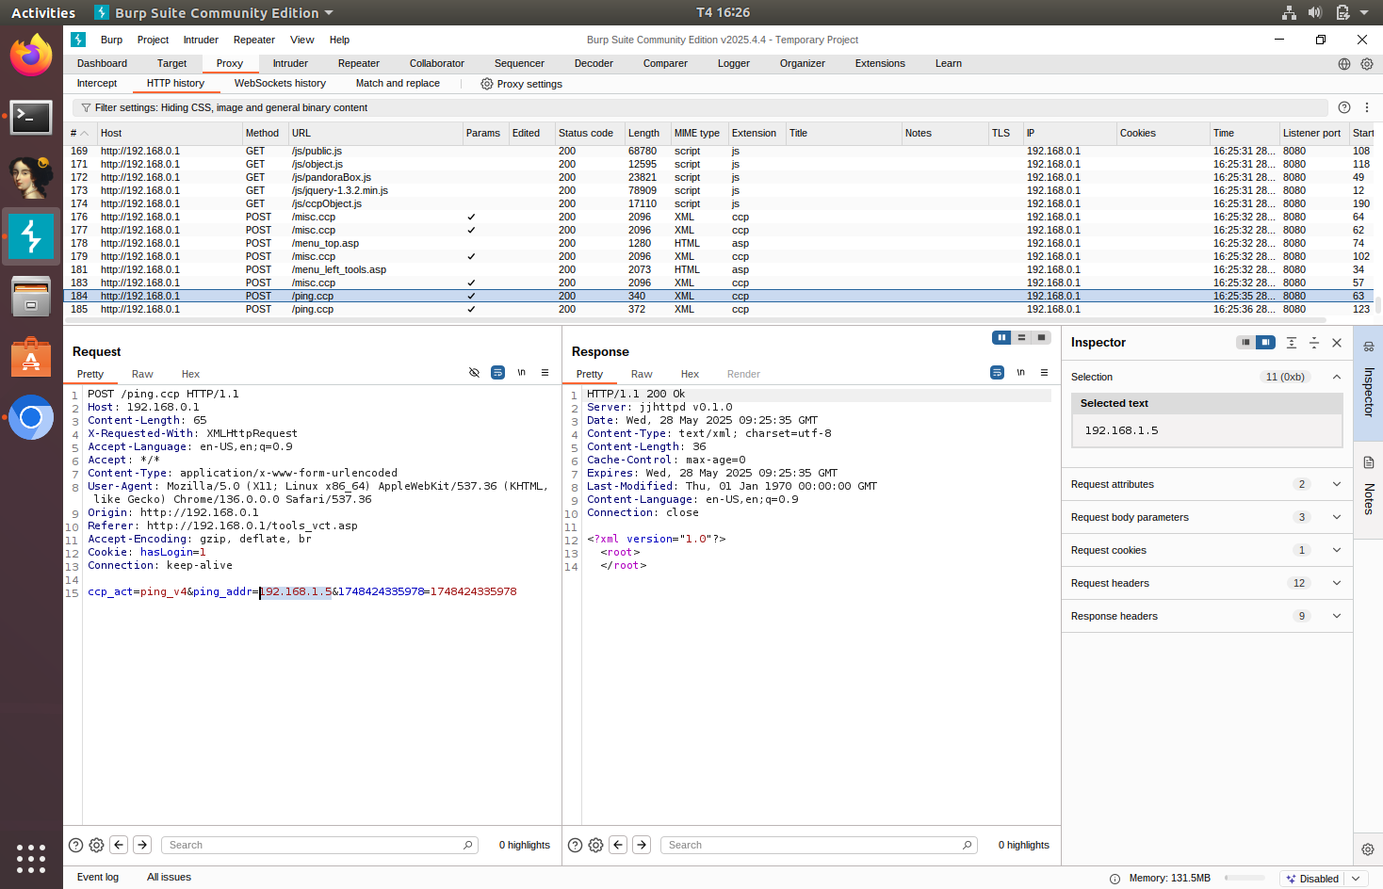Open the Inspector side tab

point(1369,382)
